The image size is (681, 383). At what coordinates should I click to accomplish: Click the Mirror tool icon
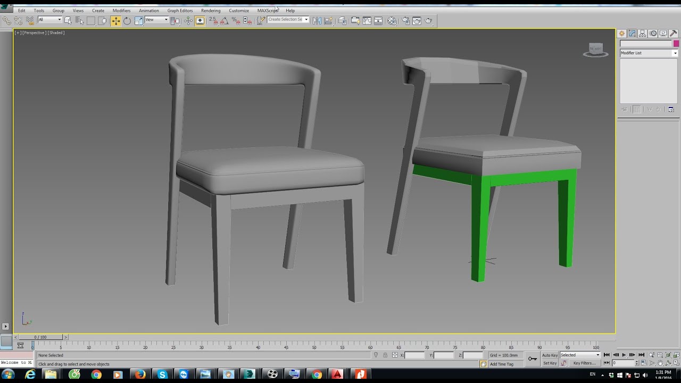317,21
